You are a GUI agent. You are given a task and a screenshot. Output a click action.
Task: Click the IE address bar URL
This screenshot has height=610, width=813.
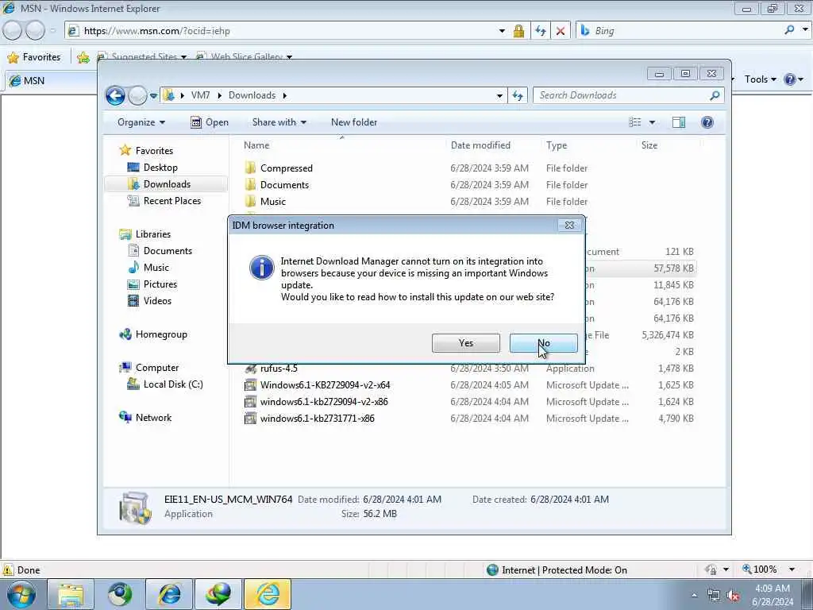tap(156, 31)
